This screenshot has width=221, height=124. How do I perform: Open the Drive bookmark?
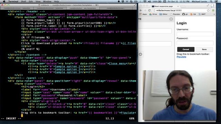click(x=153, y=14)
